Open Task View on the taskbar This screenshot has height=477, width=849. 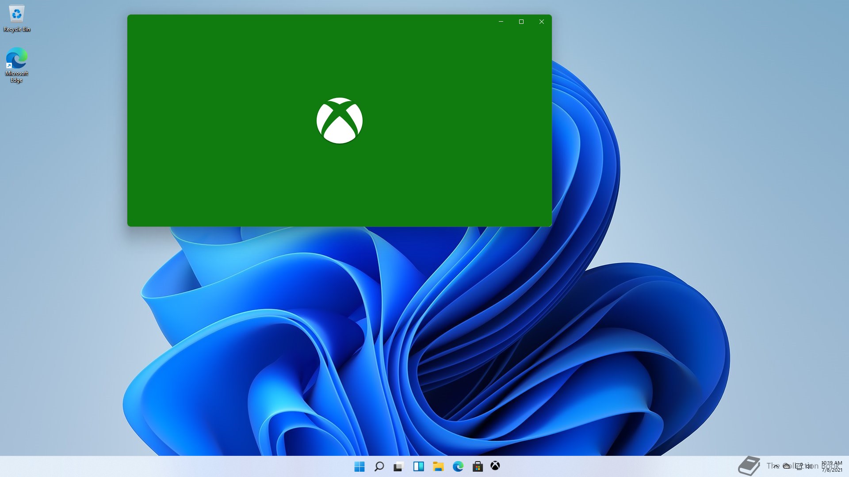click(398, 466)
